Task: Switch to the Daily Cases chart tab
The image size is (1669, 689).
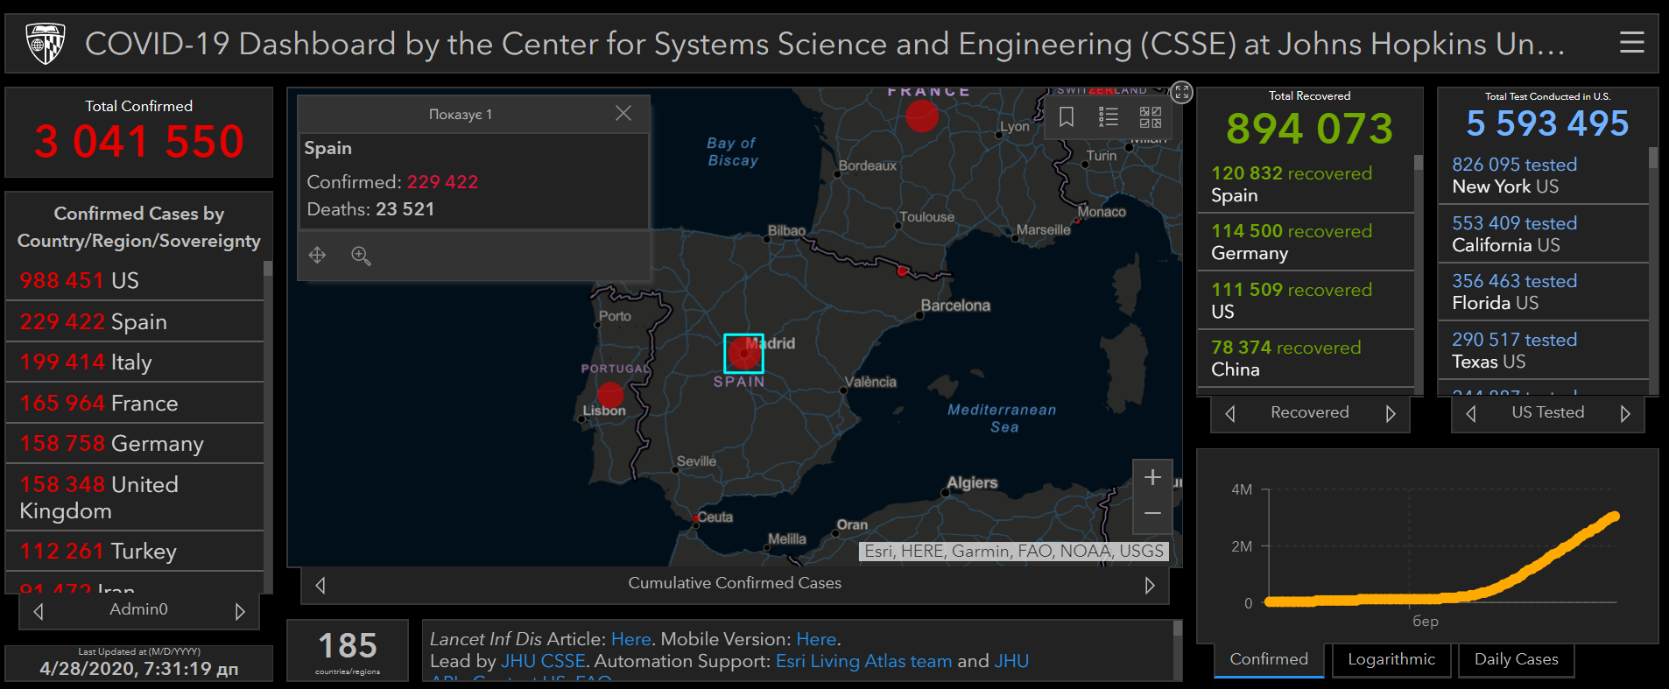Action: (1517, 659)
